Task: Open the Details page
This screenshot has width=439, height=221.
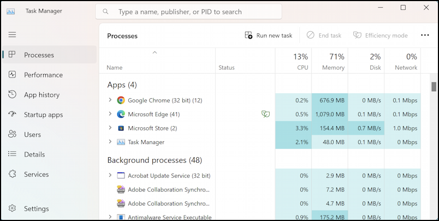Action: (50, 154)
